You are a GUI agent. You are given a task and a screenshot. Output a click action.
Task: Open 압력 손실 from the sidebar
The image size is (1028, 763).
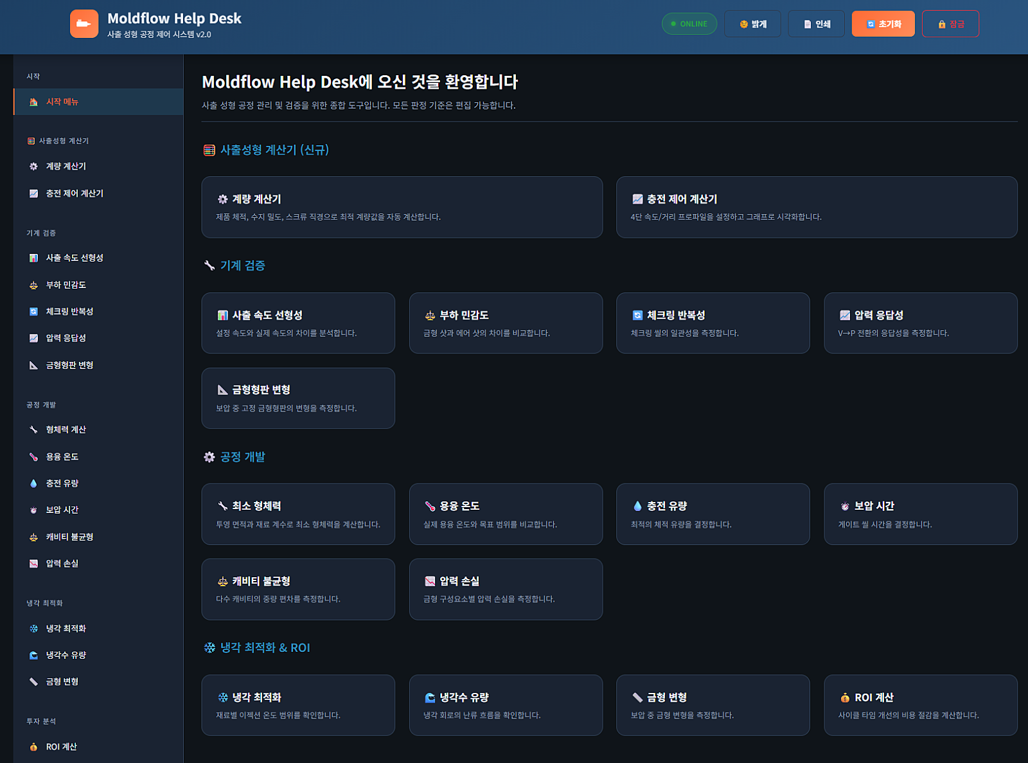[x=98, y=564]
